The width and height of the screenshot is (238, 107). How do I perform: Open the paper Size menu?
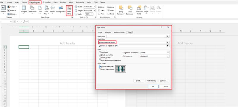(x=40, y=10)
